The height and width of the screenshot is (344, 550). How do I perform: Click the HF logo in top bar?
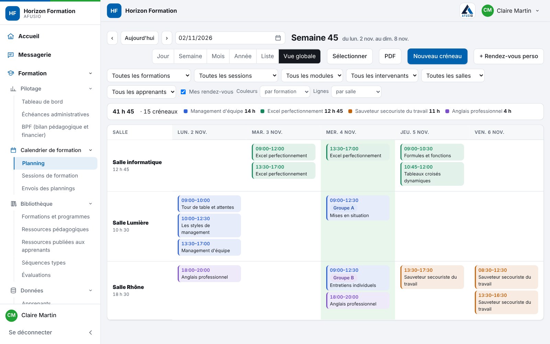[114, 11]
